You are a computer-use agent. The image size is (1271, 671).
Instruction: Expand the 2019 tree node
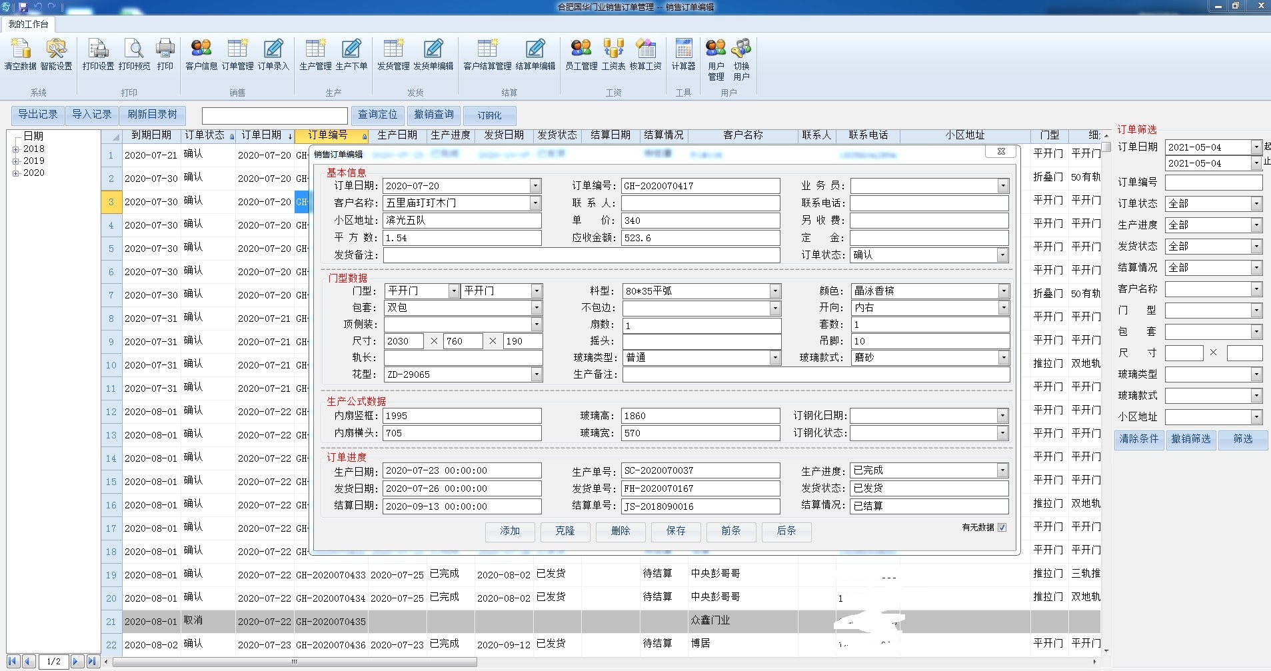(15, 161)
